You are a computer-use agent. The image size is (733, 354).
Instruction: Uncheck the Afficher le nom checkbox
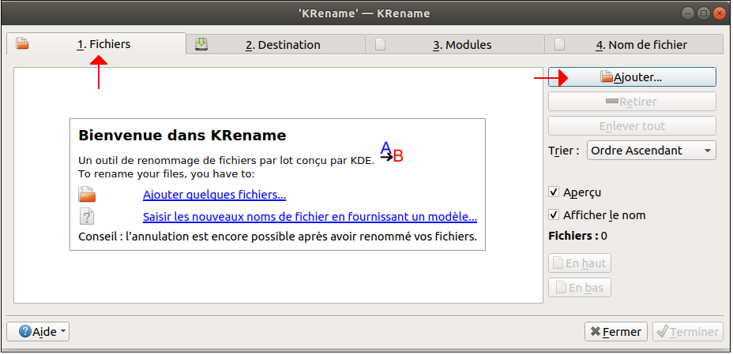[x=554, y=215]
